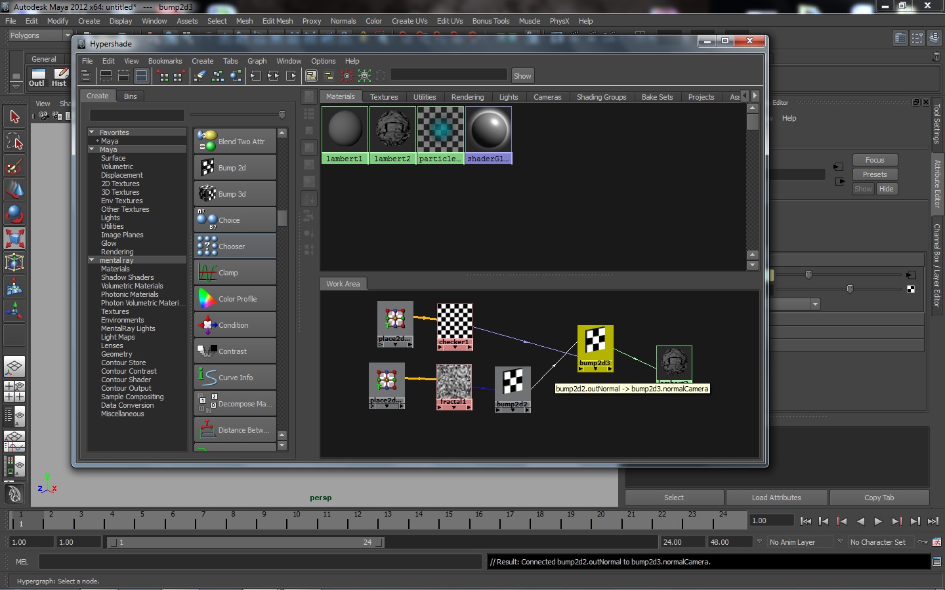The image size is (945, 590).
Task: Switch to the Bins tab
Action: tap(131, 96)
